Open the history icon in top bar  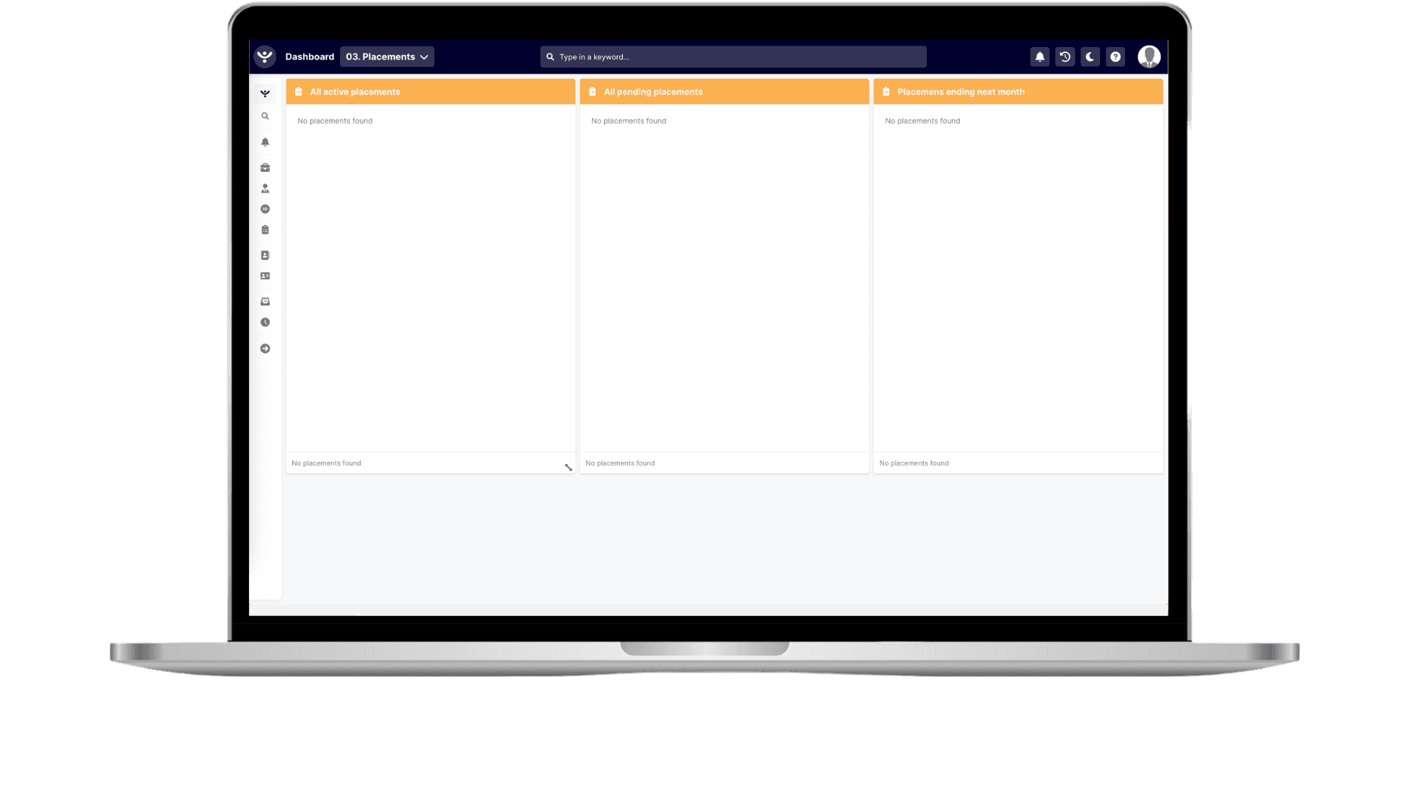pos(1065,57)
